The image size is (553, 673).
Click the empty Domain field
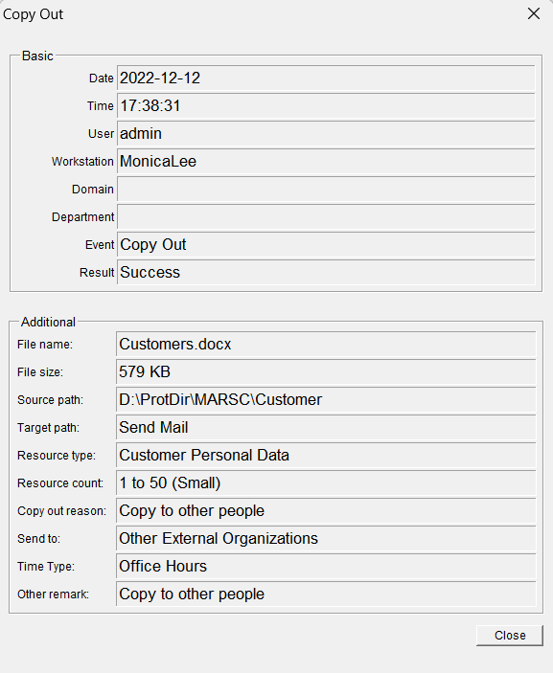326,190
